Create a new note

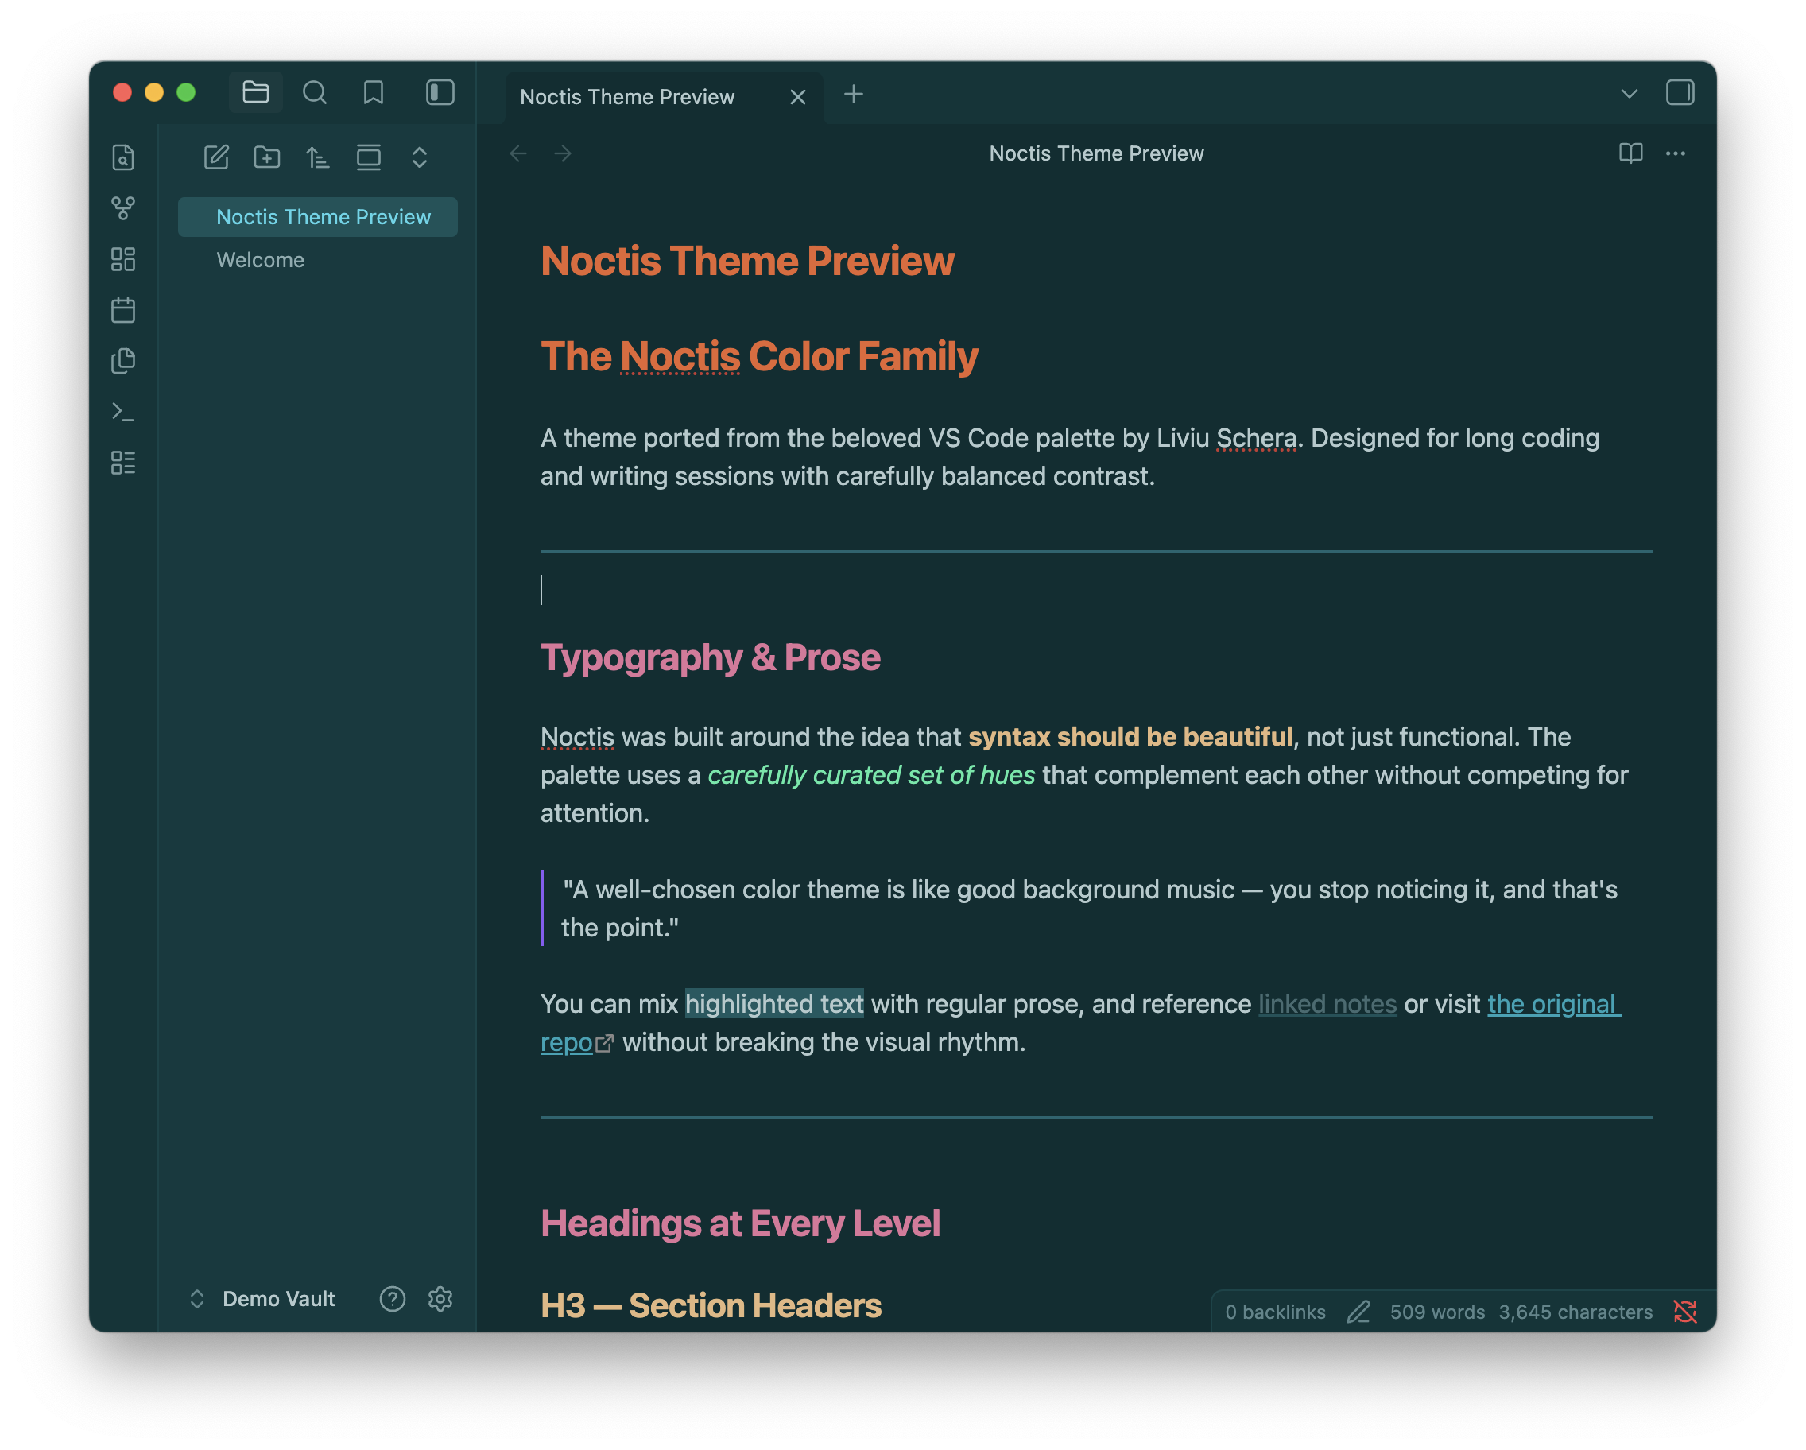tap(216, 157)
